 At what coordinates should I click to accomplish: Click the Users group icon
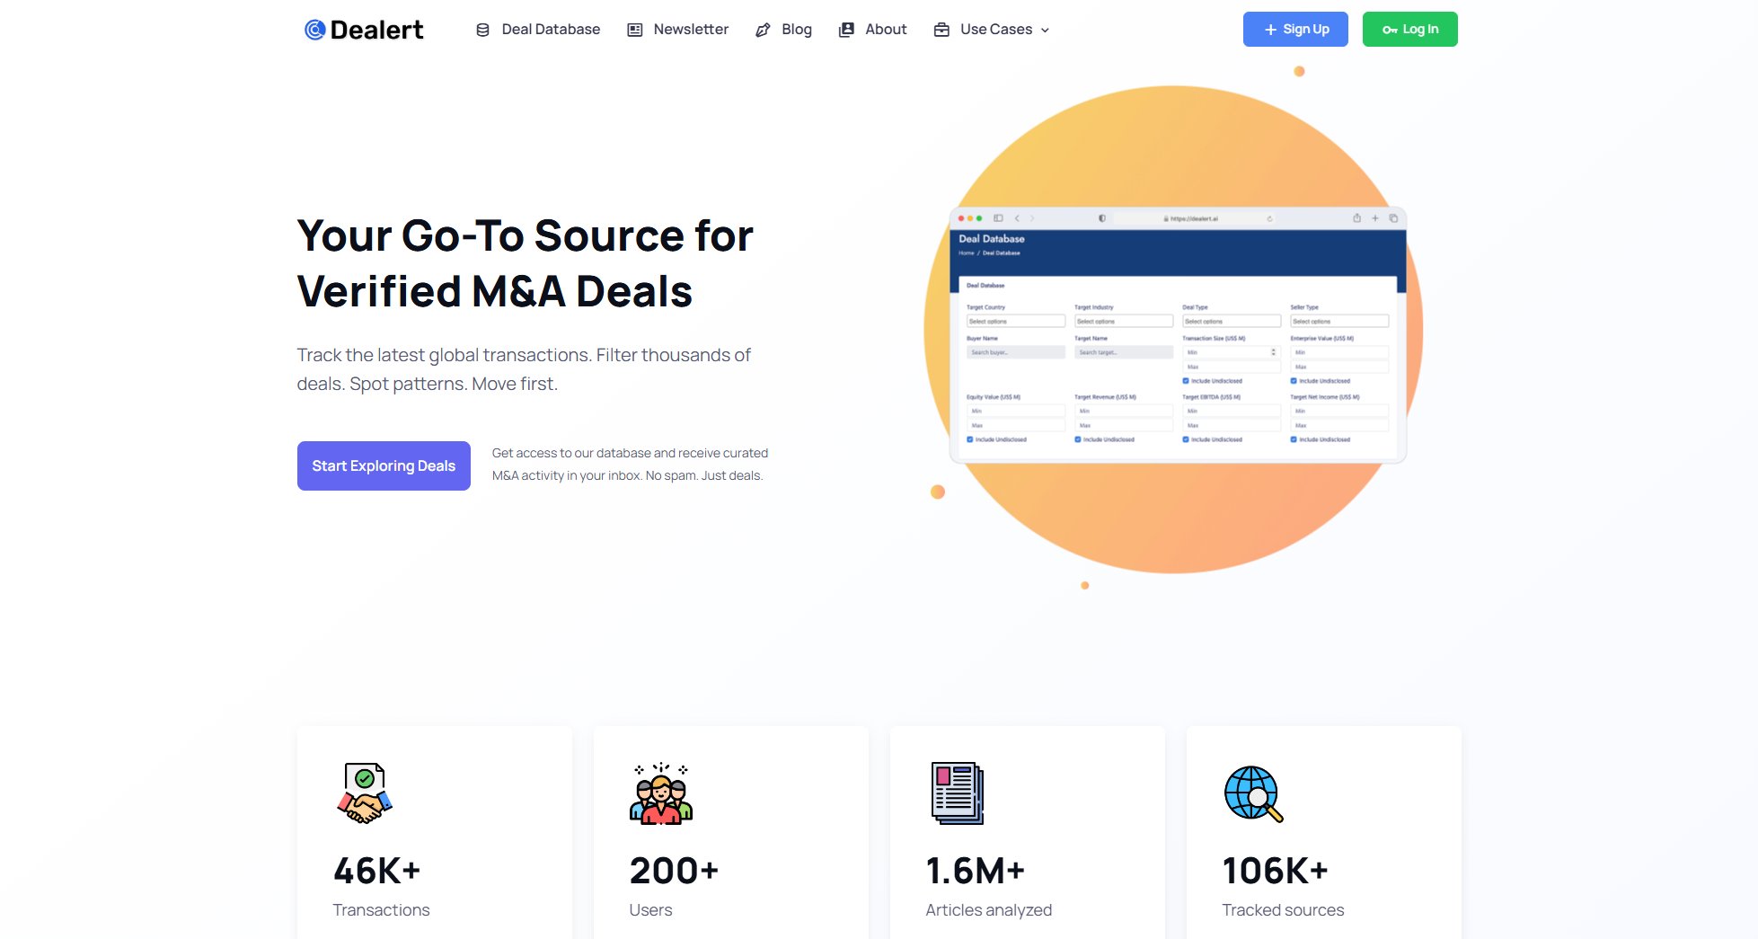(x=660, y=793)
